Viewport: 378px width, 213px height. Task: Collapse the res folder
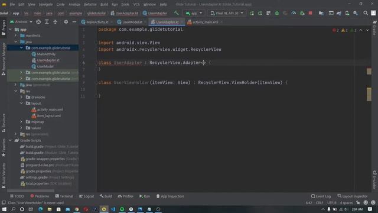click(x=16, y=91)
